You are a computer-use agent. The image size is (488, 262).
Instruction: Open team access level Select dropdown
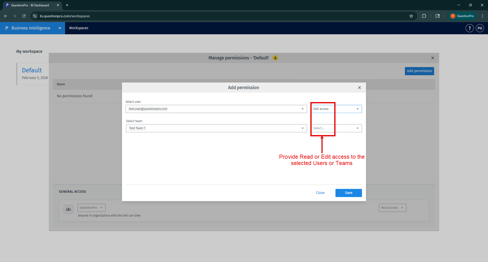tap(337, 128)
